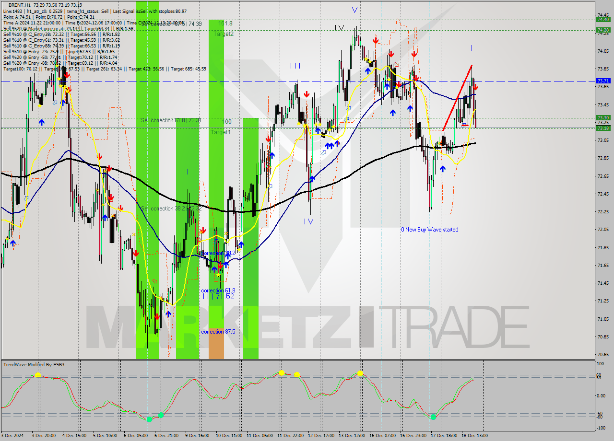614x441 pixels.
Task: Click the '17 Dec 18:00' time axis label
Action: click(x=444, y=436)
